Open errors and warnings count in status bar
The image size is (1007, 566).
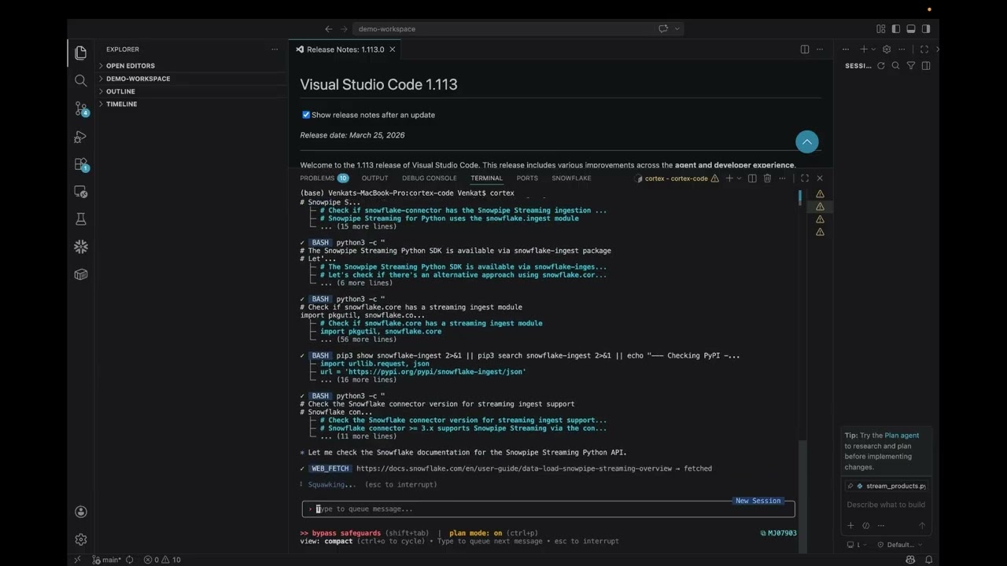click(162, 560)
